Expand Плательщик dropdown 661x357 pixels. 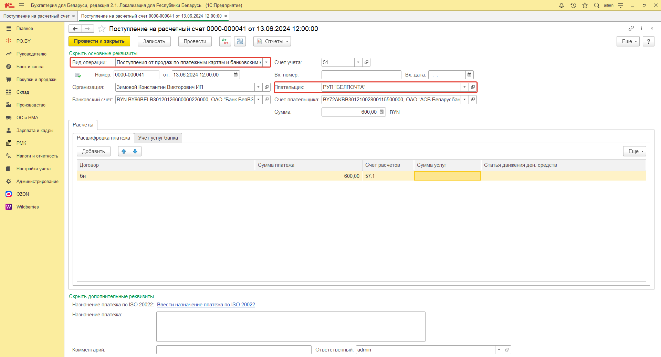(464, 87)
